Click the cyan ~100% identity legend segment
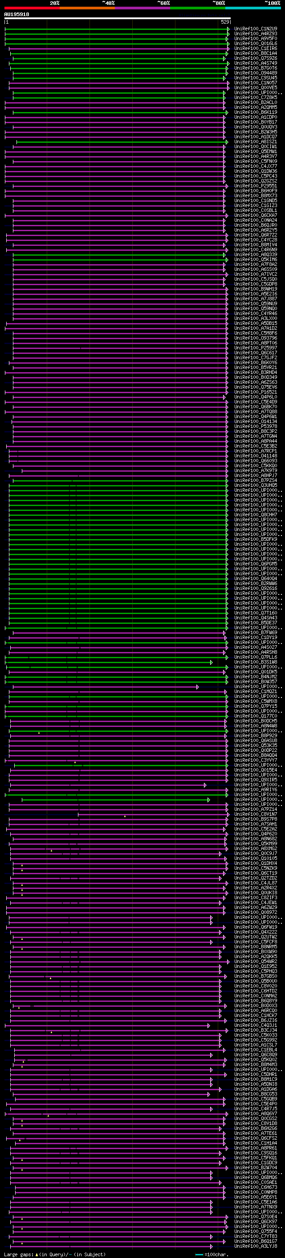 click(x=253, y=8)
